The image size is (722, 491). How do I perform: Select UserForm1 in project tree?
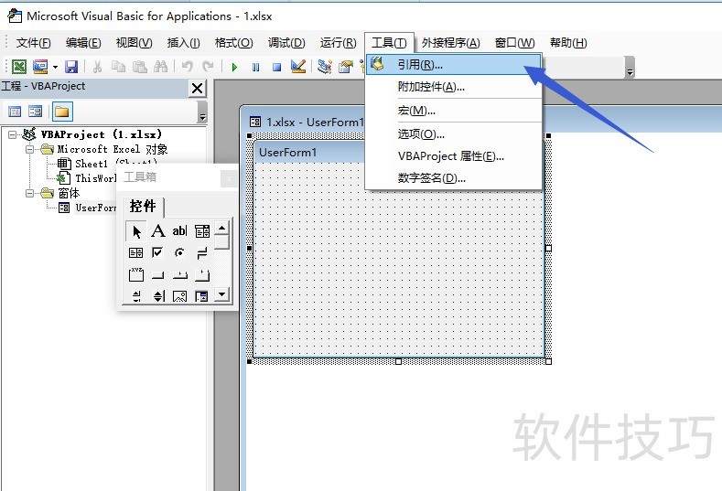pos(95,208)
